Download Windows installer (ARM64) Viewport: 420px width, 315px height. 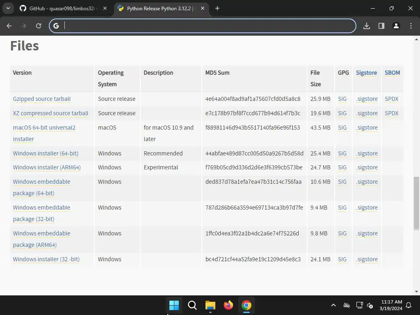click(x=47, y=167)
